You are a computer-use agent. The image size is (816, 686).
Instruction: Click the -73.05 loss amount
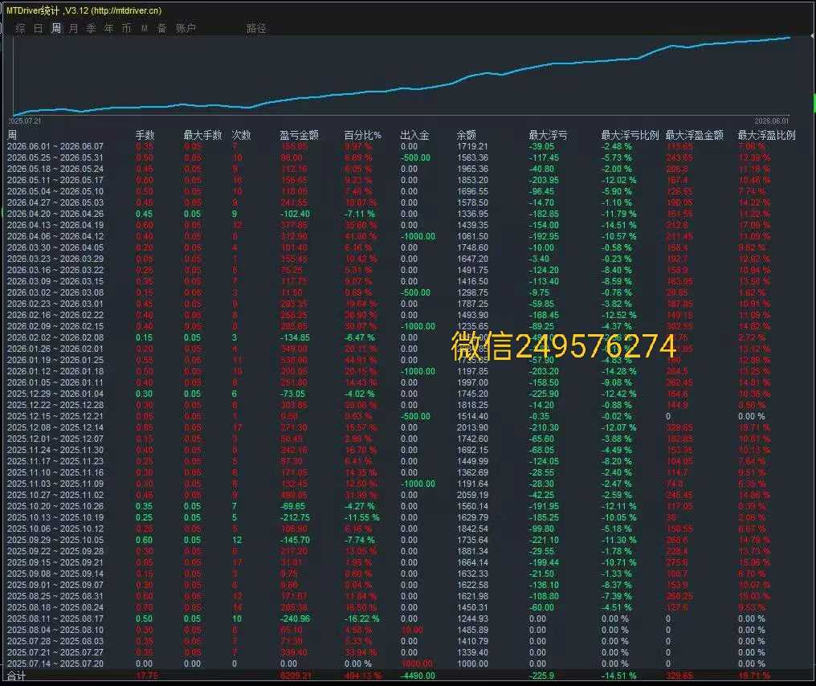click(x=293, y=394)
